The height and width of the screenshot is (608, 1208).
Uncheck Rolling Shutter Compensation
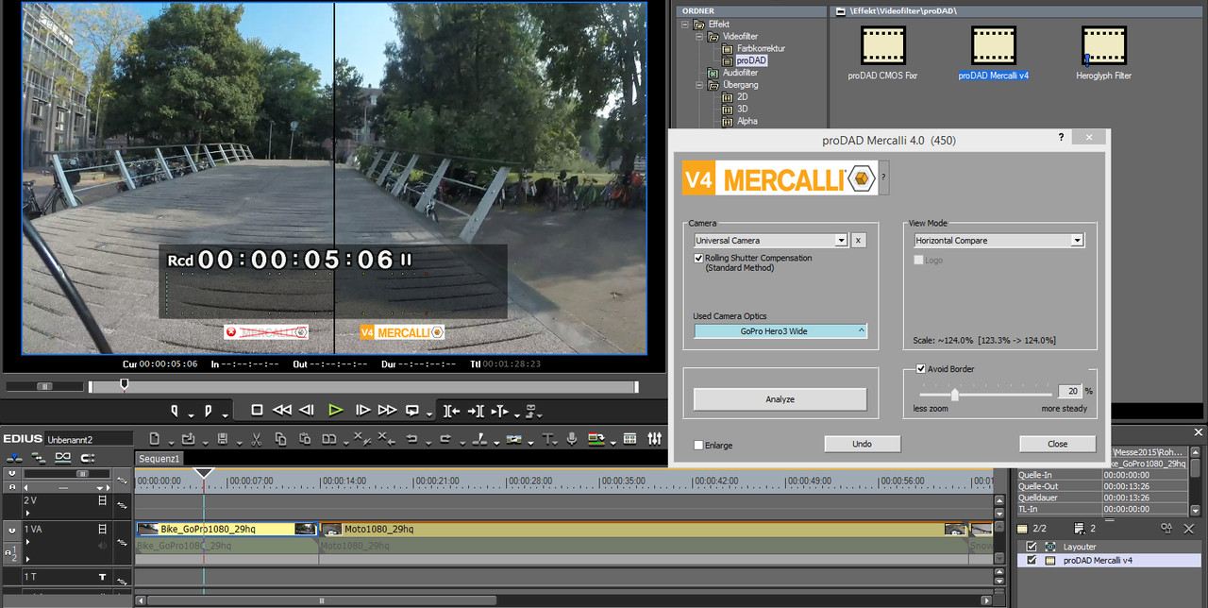pyautogui.click(x=698, y=258)
